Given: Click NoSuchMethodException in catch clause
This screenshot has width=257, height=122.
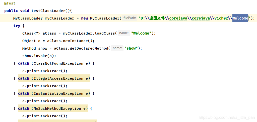Looking at the screenshot, I should (57, 108).
